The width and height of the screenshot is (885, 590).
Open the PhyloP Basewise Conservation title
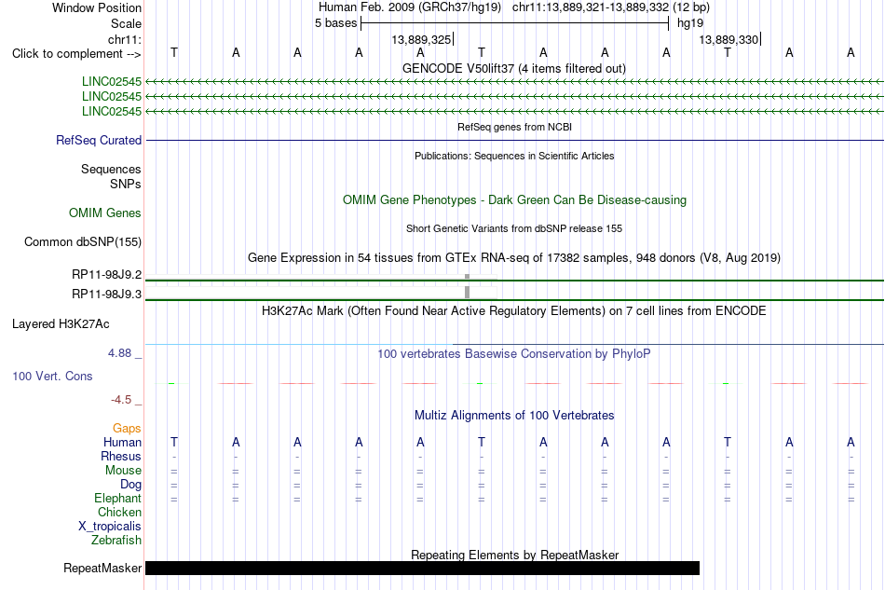513,354
